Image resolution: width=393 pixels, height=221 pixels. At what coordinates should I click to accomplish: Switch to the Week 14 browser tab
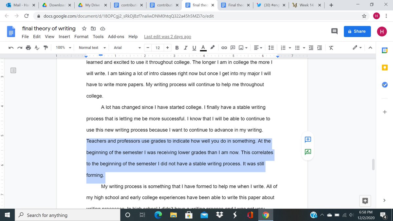click(308, 5)
